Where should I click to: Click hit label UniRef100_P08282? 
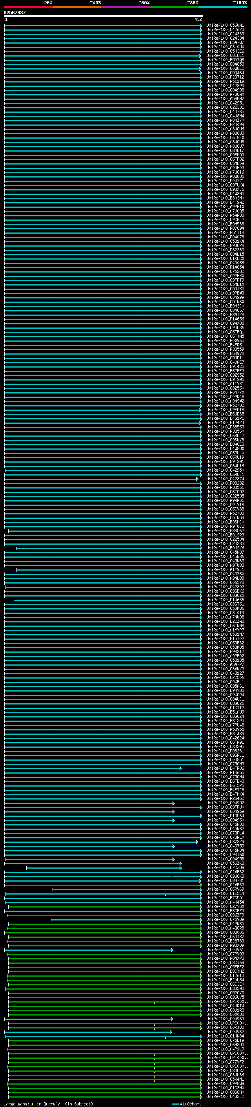[225, 483]
